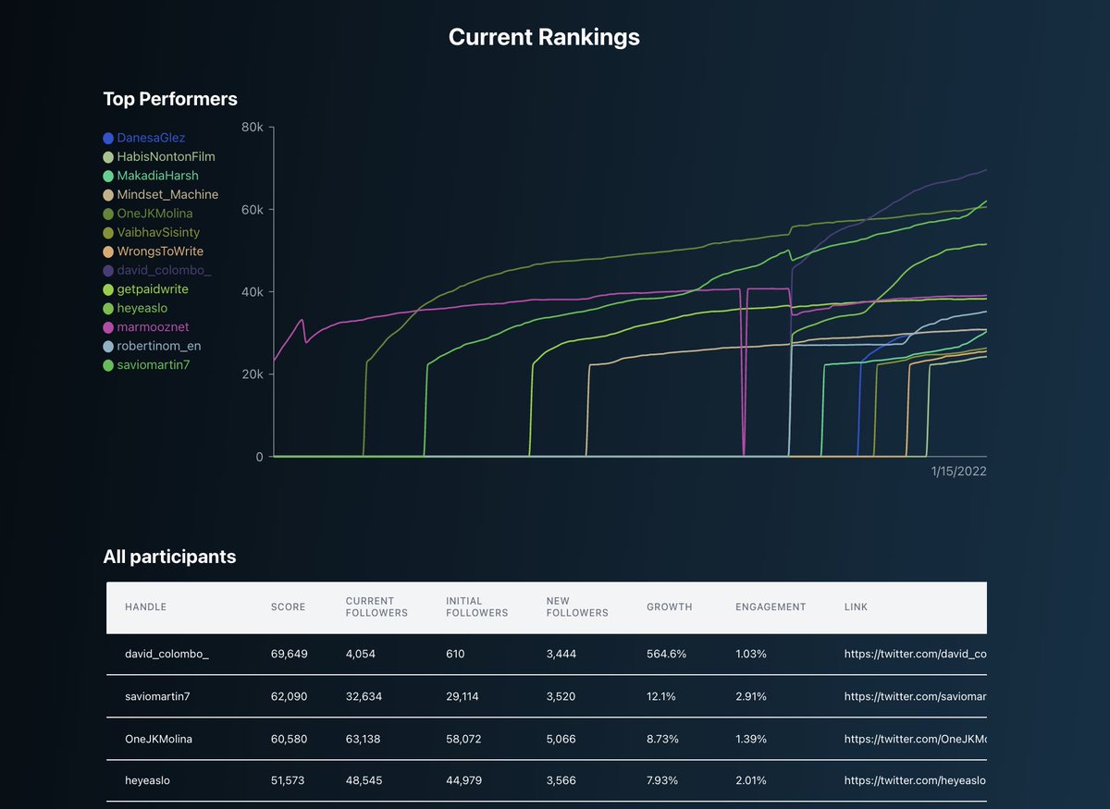Toggle heyeaslo's line on the chart
The width and height of the screenshot is (1110, 809).
pos(108,308)
